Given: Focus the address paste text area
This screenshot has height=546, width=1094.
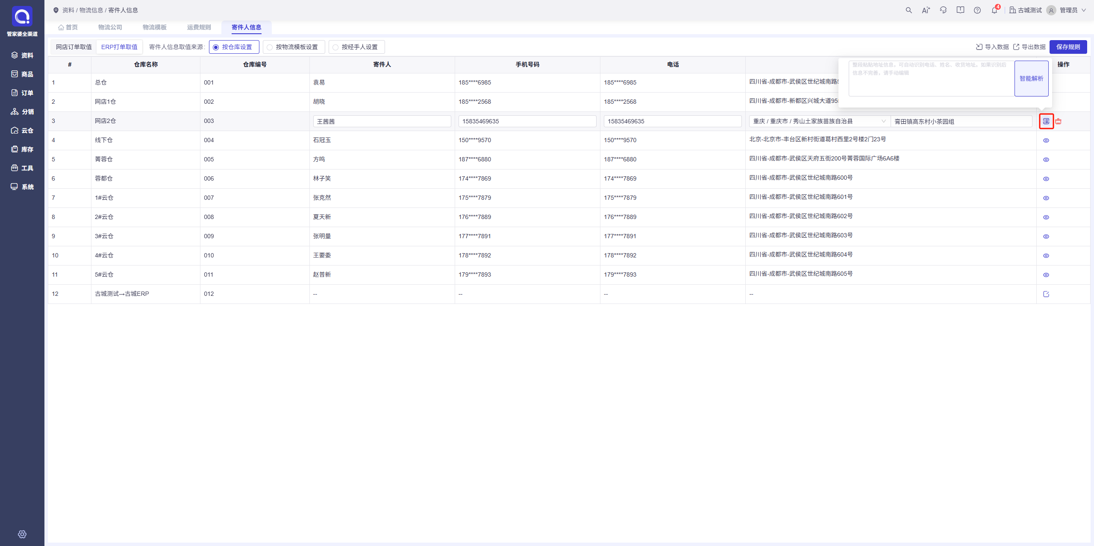Looking at the screenshot, I should (932, 79).
